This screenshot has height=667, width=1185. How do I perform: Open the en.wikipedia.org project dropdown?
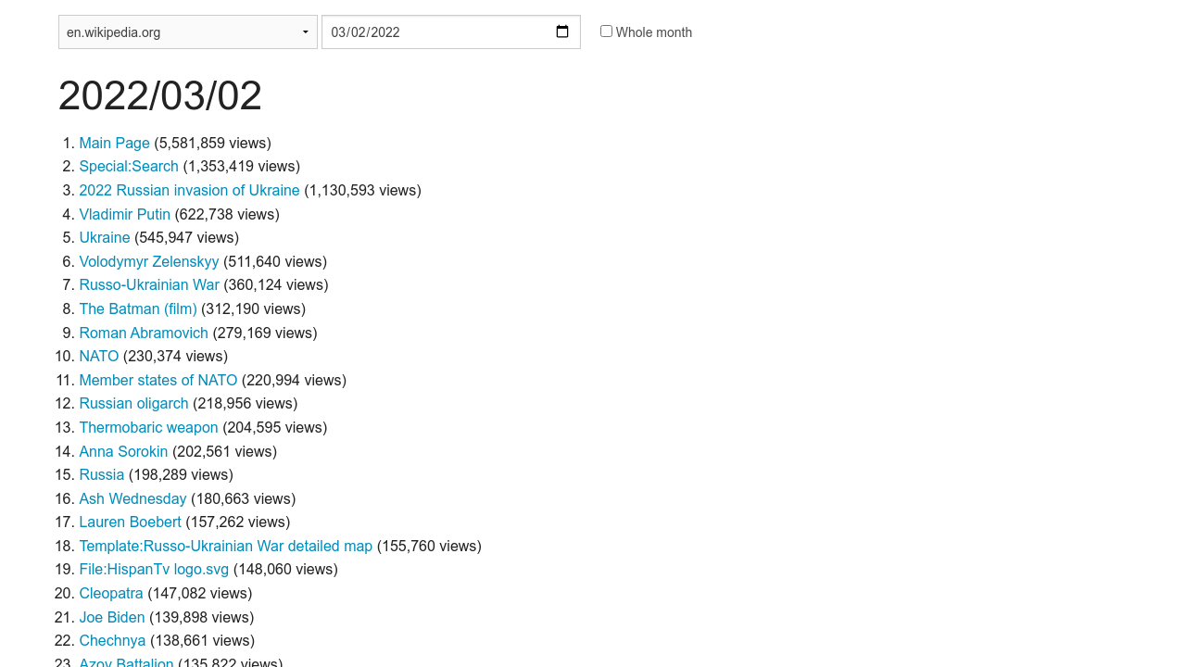[x=187, y=32]
